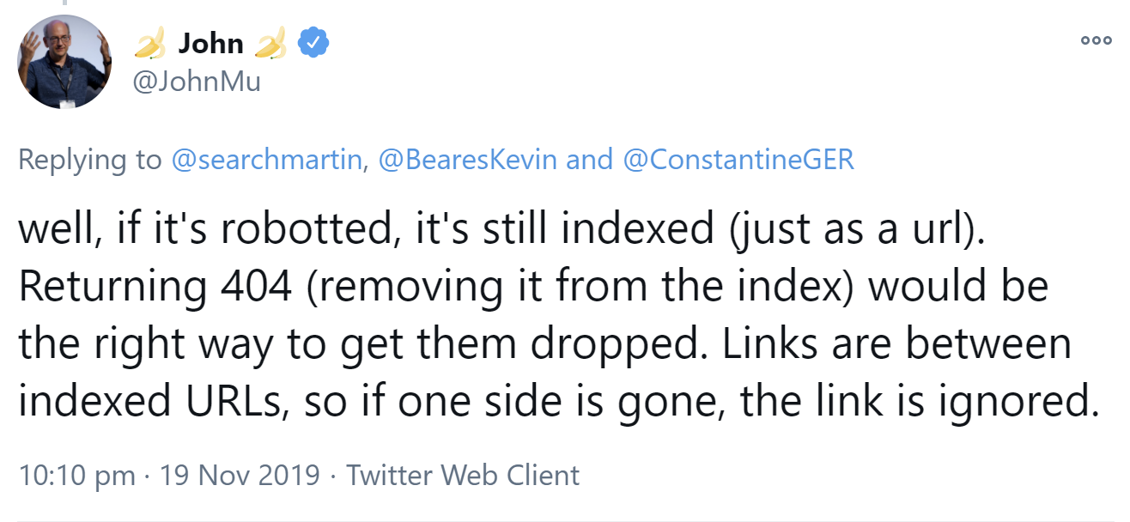Open the three-dot more options menu
Screen dimensions: 1130x522
(x=1095, y=39)
